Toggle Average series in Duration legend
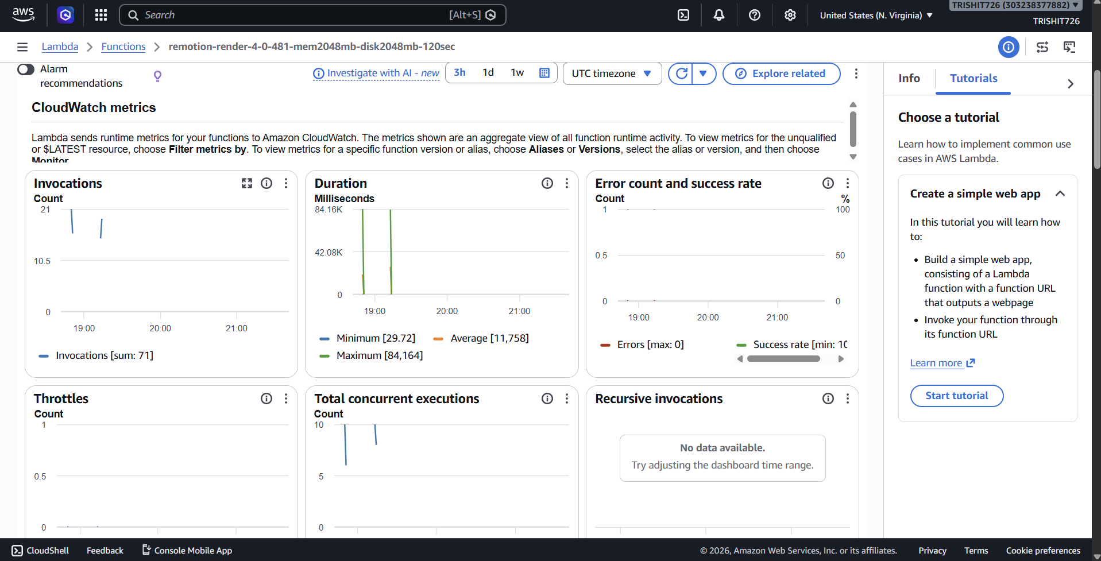Viewport: 1101px width, 561px height. [x=481, y=338]
